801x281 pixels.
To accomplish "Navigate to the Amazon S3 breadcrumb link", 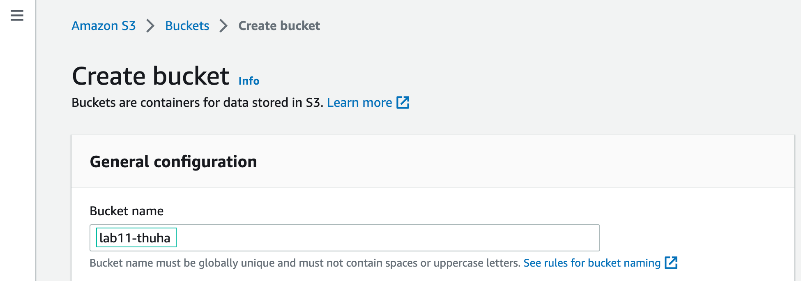I will coord(104,25).
